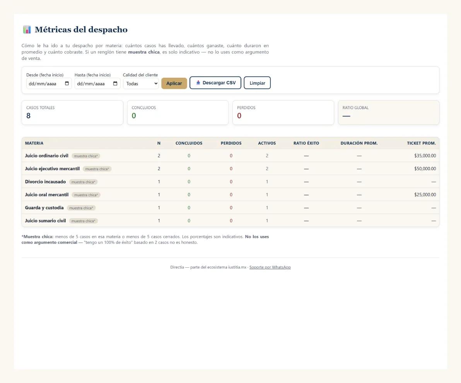Apply filters with the Aplicar button

(174, 83)
